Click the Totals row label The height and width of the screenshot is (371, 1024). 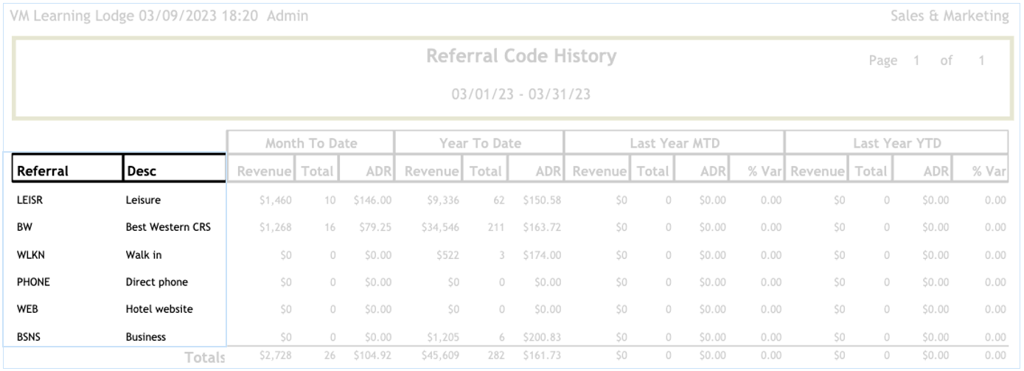[x=204, y=358]
